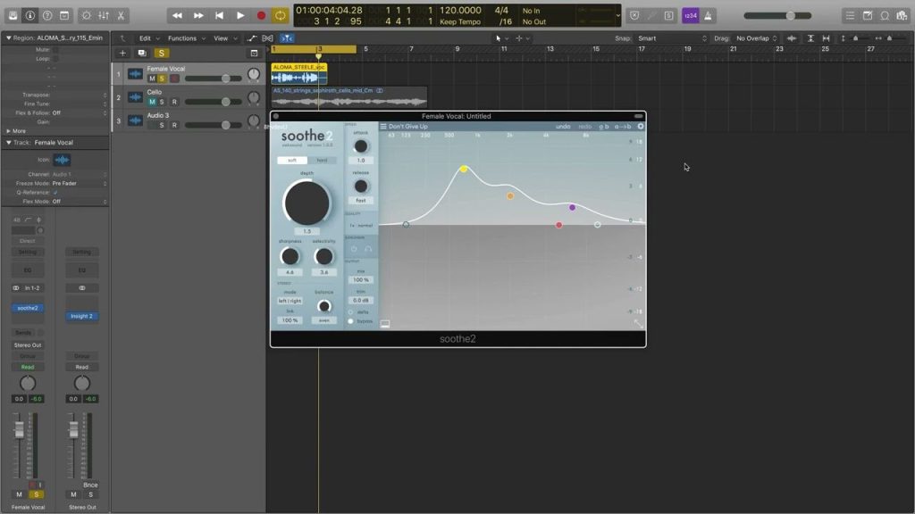Solo the Female Vocal track

click(161, 77)
